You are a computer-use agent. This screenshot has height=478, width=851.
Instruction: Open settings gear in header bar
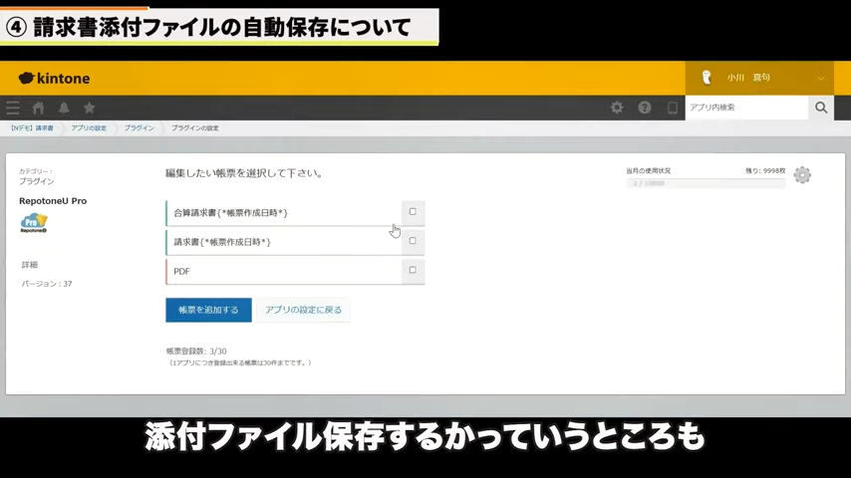617,108
